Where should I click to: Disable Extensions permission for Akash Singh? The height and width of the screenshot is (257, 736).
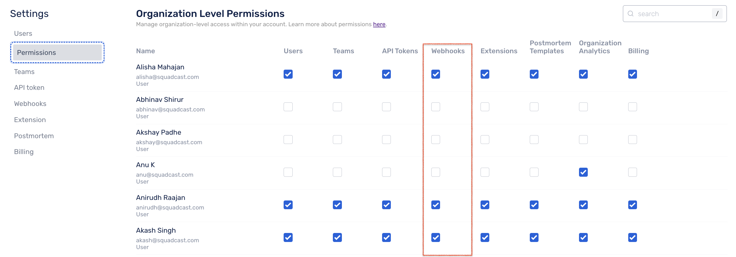485,237
